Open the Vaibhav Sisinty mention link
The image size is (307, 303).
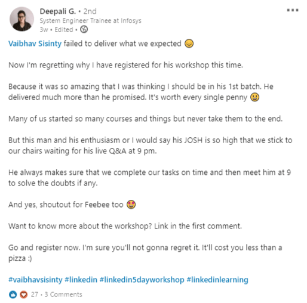tap(35, 44)
